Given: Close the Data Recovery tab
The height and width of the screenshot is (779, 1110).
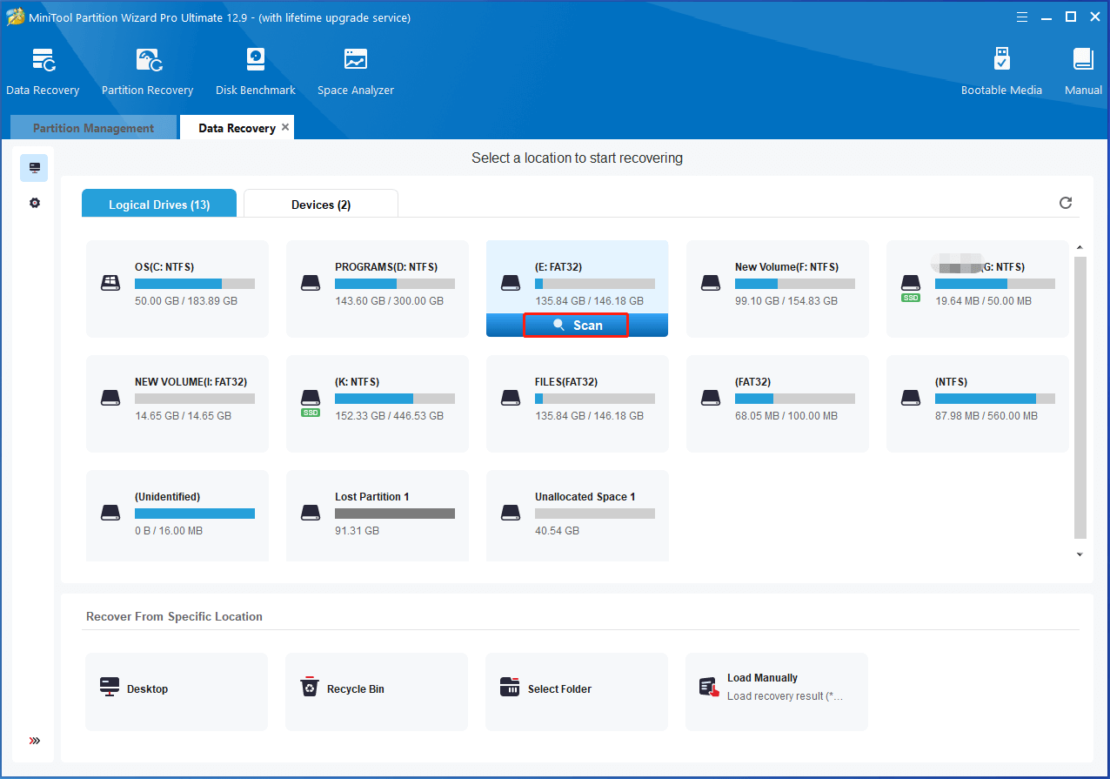Looking at the screenshot, I should pos(285,127).
